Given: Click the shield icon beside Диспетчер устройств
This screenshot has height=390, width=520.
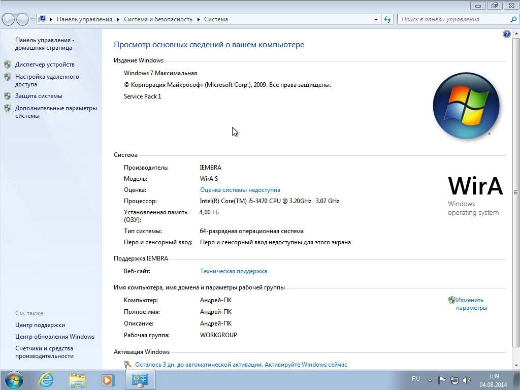Looking at the screenshot, I should point(8,64).
